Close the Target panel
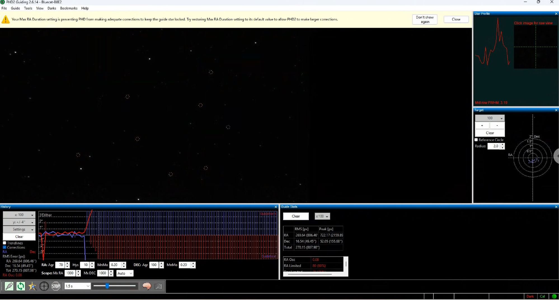The height and width of the screenshot is (300, 559). (556, 110)
